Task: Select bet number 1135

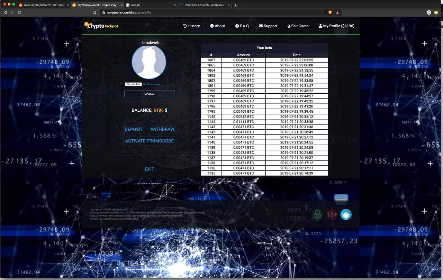Action: click(x=211, y=173)
